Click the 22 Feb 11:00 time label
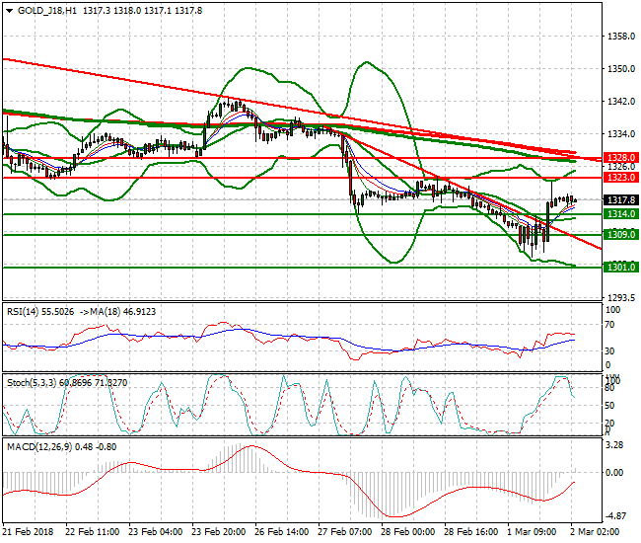641x543 pixels. pyautogui.click(x=93, y=532)
